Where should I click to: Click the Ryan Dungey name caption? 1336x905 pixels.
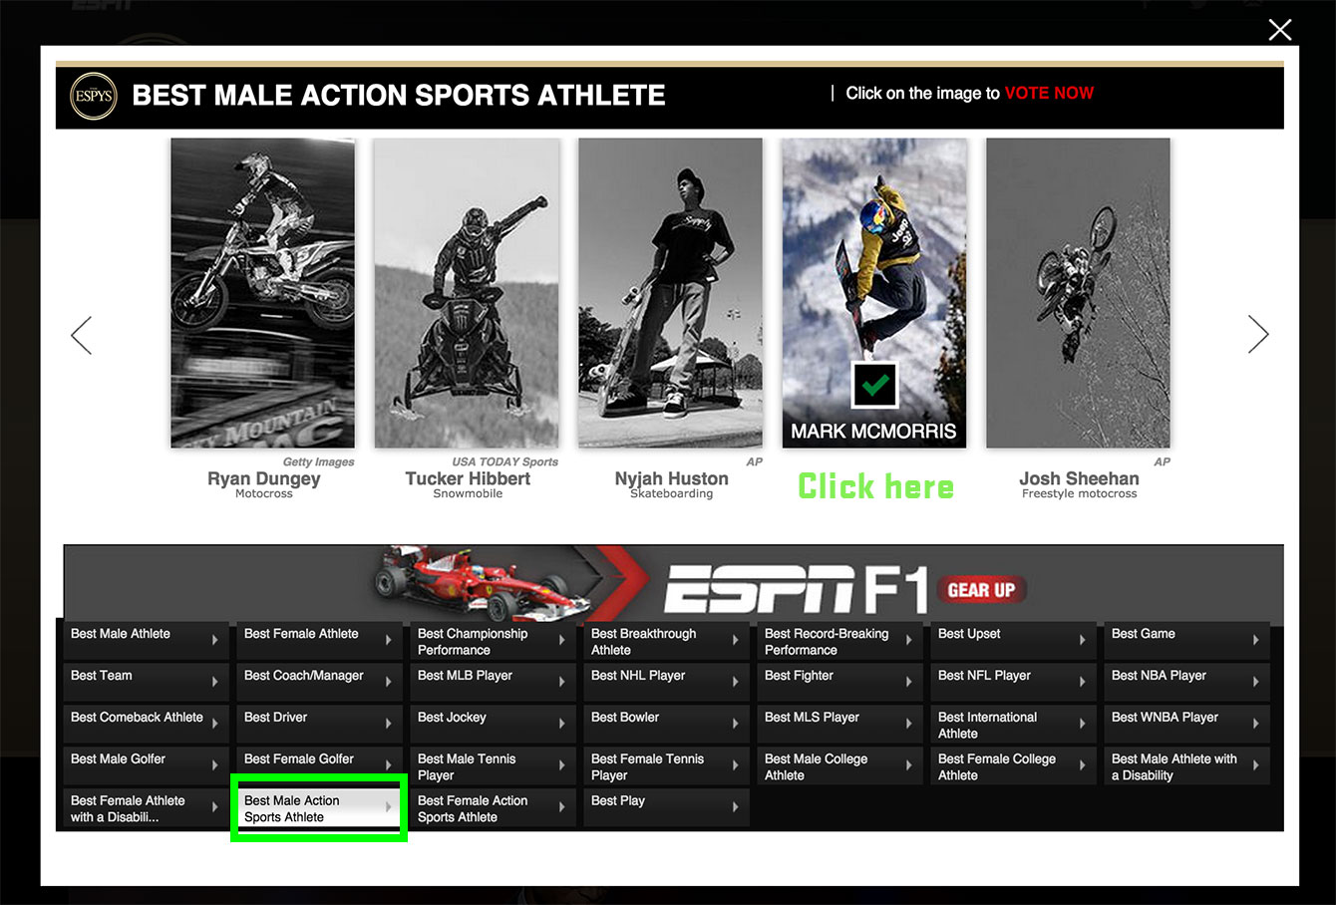point(263,479)
